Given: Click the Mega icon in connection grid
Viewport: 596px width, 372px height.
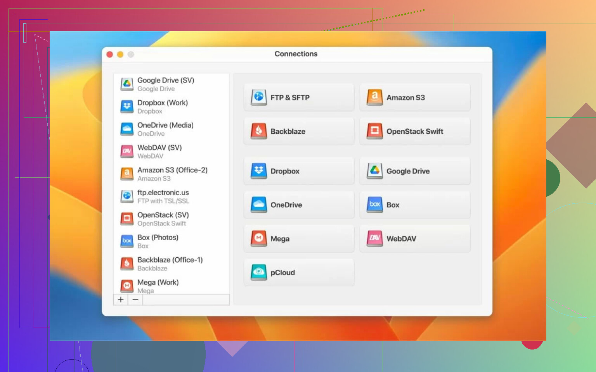Looking at the screenshot, I should [x=259, y=238].
